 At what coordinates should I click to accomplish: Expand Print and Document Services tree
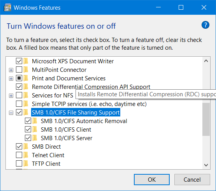coord(11,78)
